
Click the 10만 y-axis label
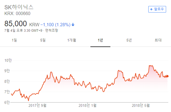(8, 60)
